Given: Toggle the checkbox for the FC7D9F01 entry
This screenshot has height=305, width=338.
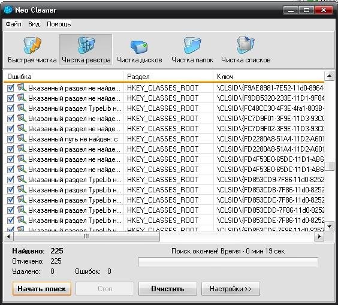Looking at the screenshot, I should 11,118.
